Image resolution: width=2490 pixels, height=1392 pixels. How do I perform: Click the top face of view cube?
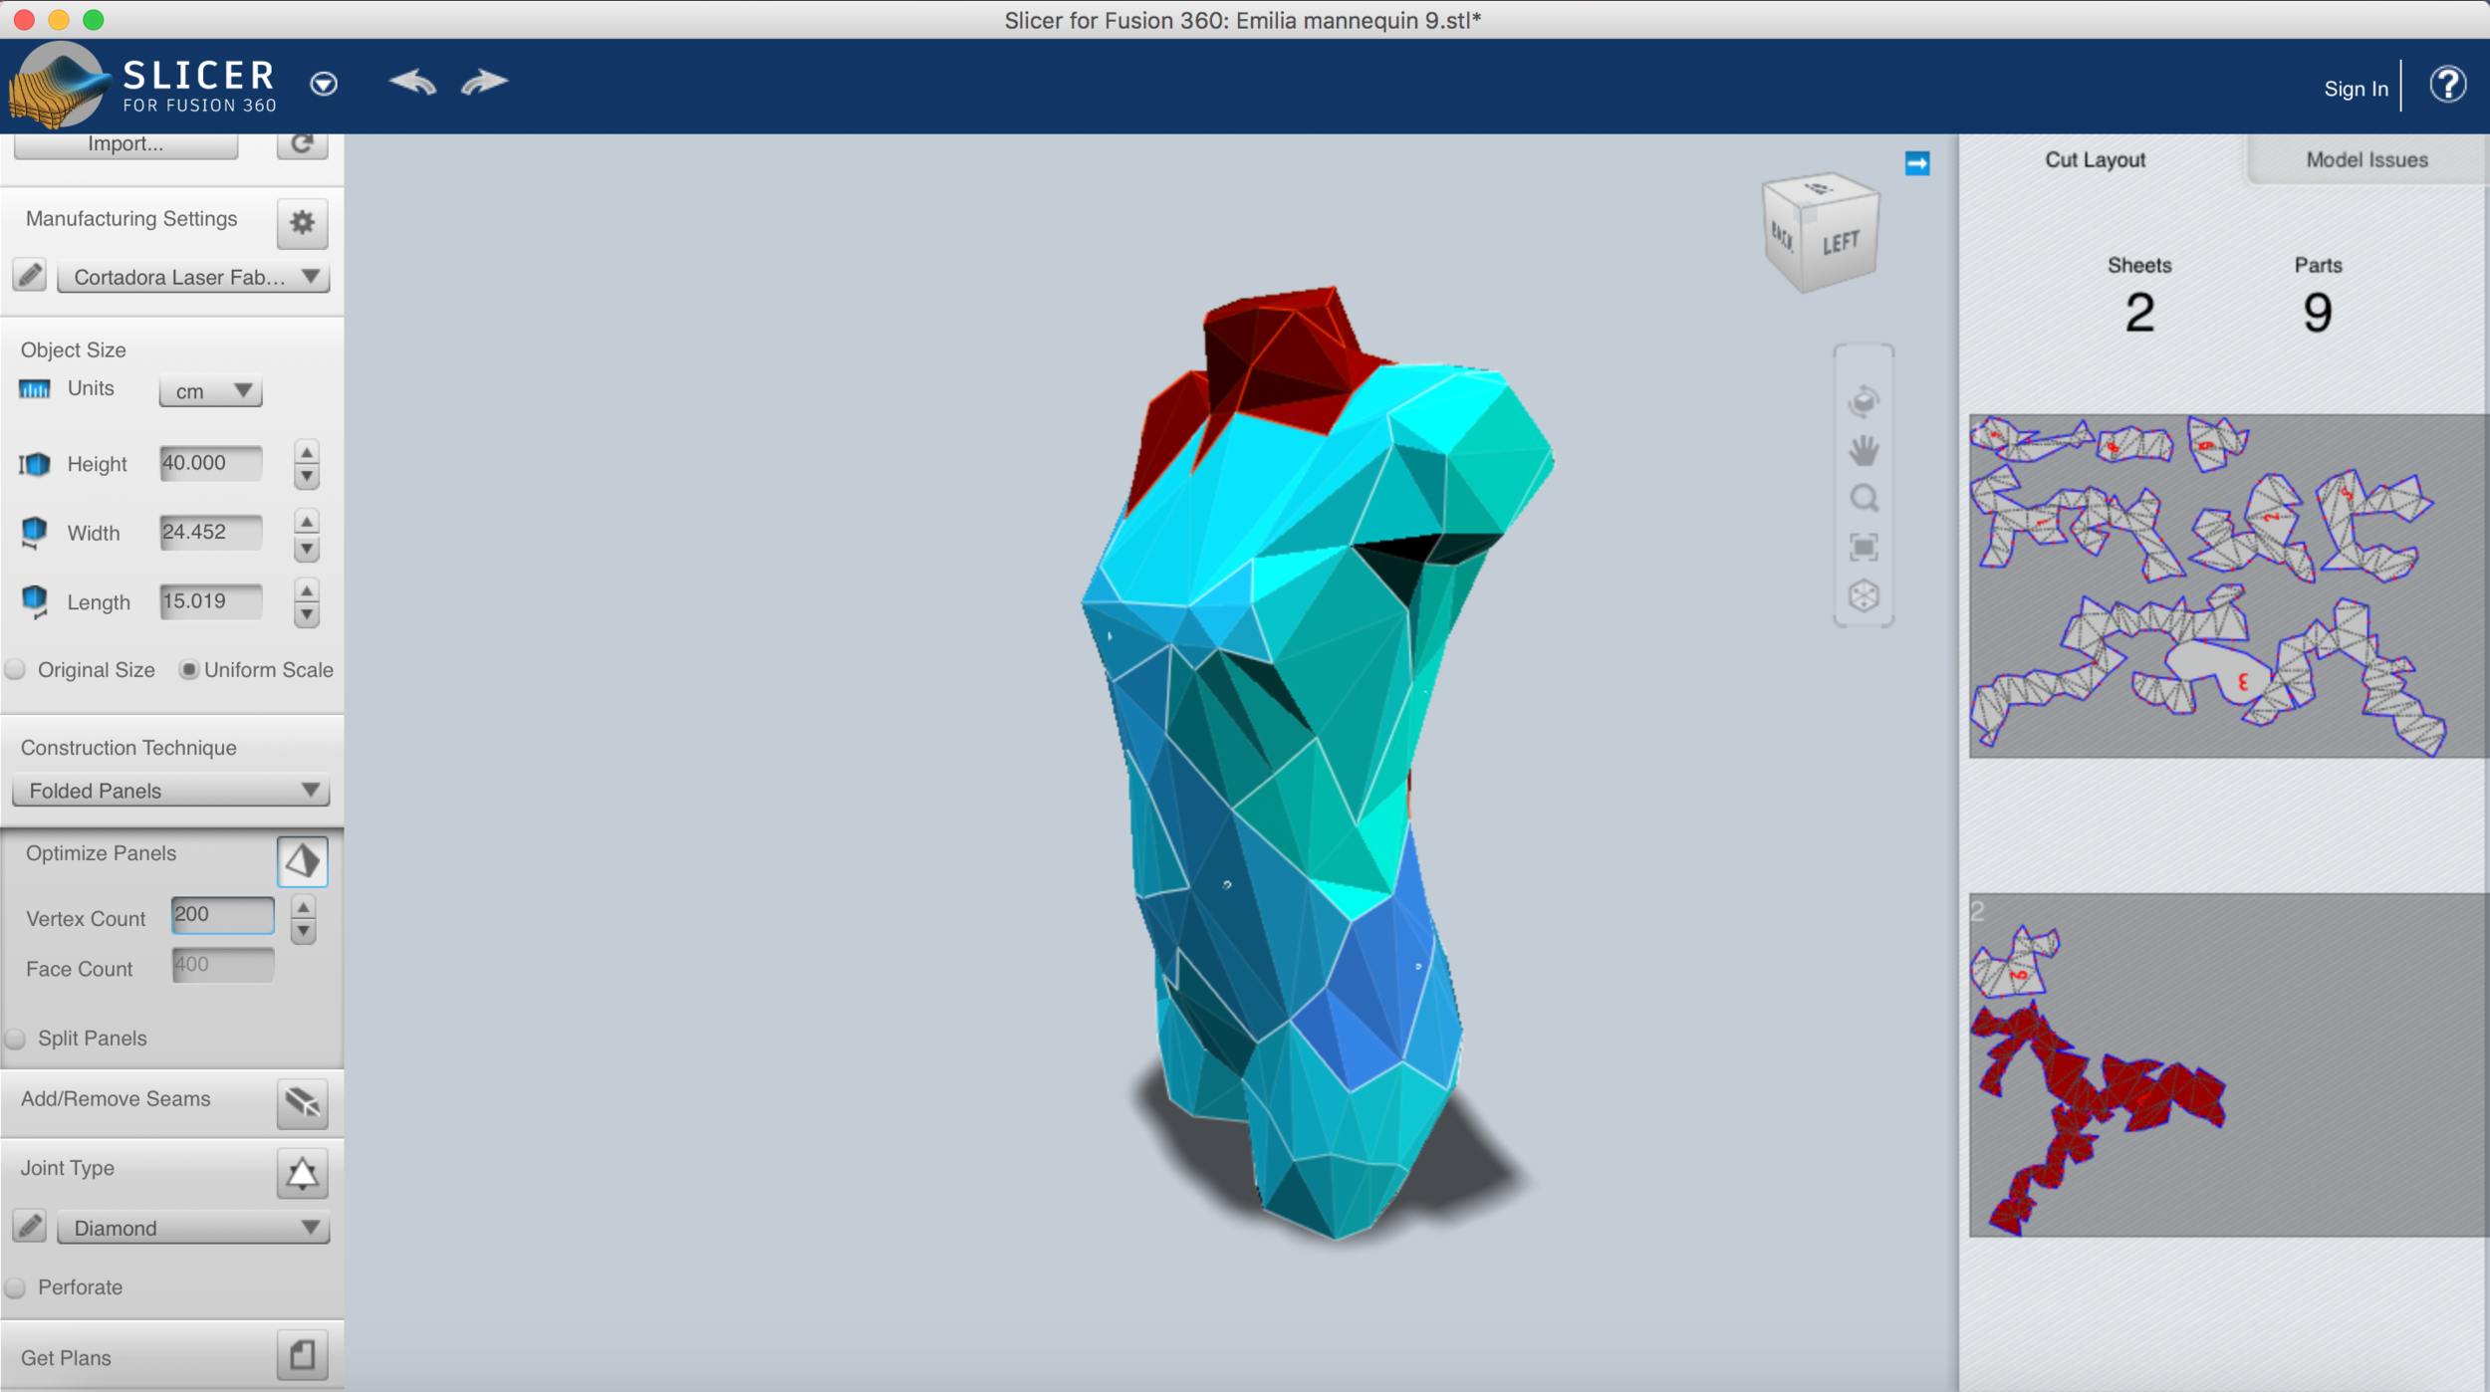click(x=1820, y=189)
